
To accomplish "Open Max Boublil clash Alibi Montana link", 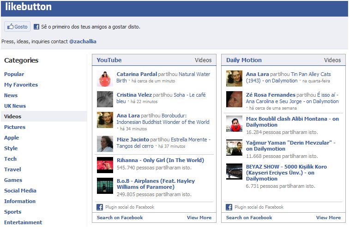I will 292,122.
